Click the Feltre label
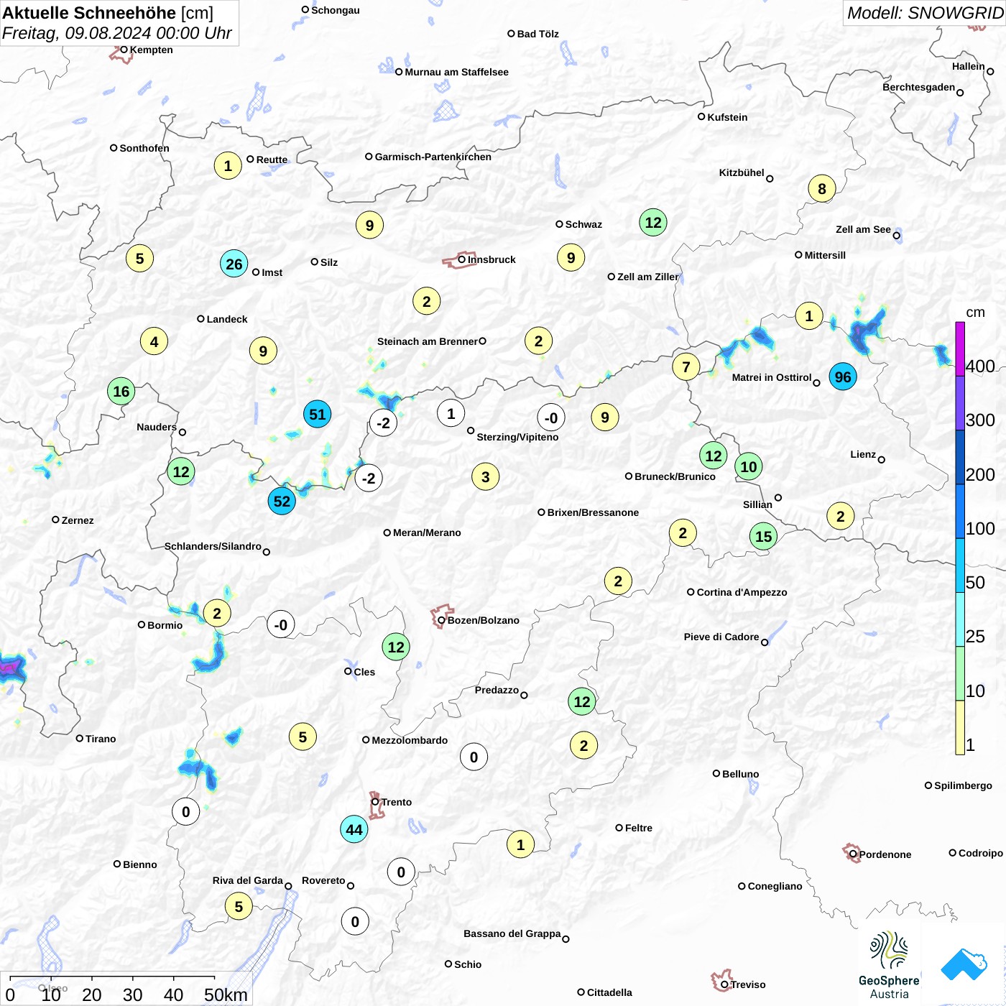The image size is (1006, 1006). point(638,828)
